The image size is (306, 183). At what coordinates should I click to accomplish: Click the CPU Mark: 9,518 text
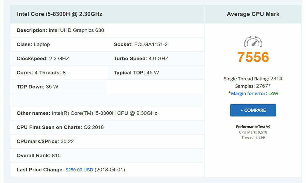[253, 132]
